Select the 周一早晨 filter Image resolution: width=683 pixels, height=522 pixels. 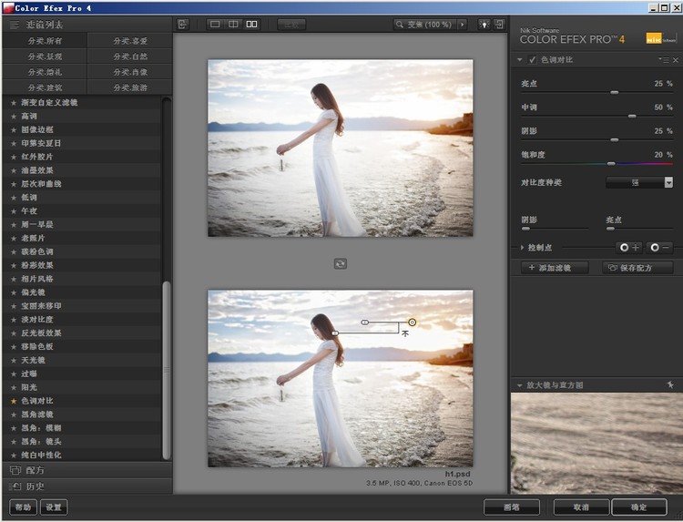coord(82,224)
